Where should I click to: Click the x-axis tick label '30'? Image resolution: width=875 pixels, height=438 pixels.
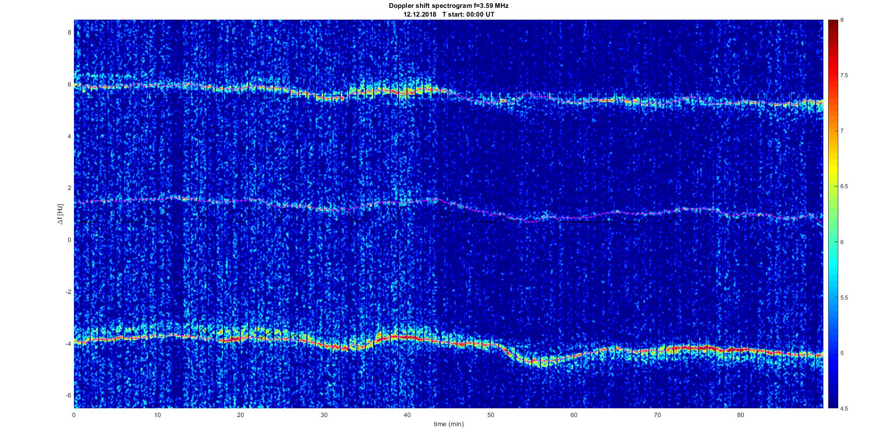click(x=324, y=415)
